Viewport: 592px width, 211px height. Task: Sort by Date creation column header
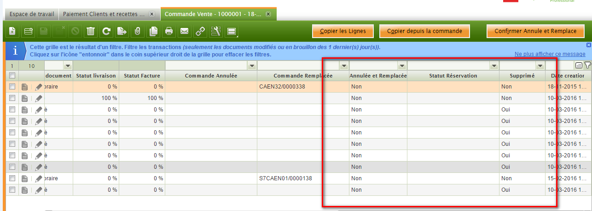(569, 75)
